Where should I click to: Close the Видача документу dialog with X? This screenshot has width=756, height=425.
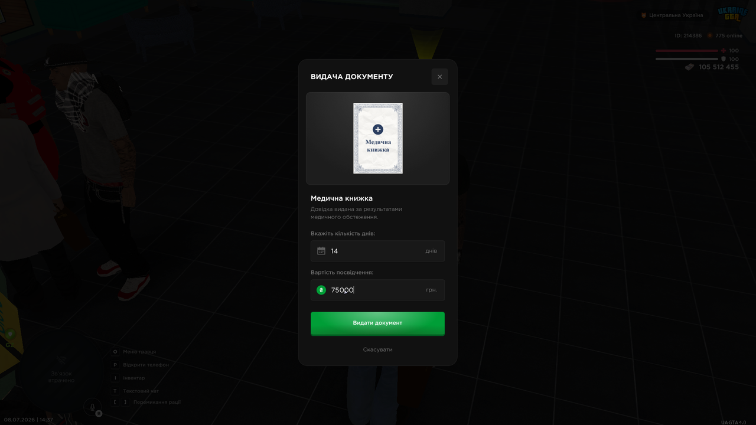(439, 77)
